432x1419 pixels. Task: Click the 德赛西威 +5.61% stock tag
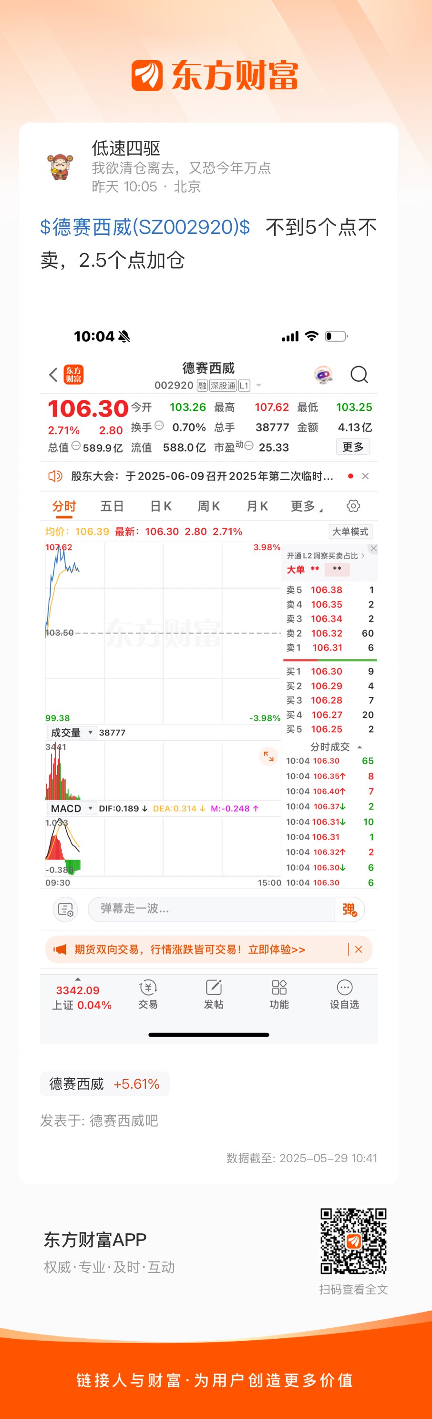point(104,1084)
